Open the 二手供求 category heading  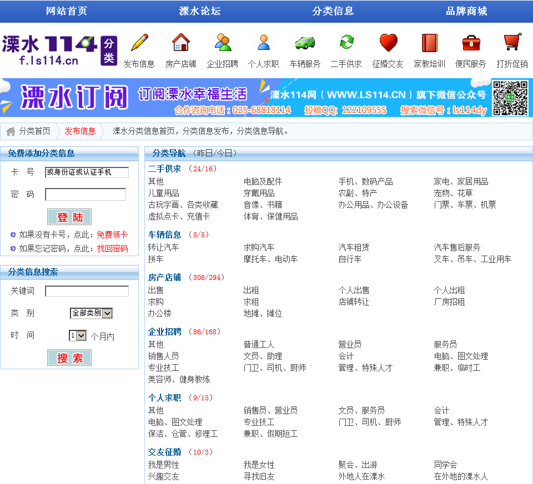[165, 169]
